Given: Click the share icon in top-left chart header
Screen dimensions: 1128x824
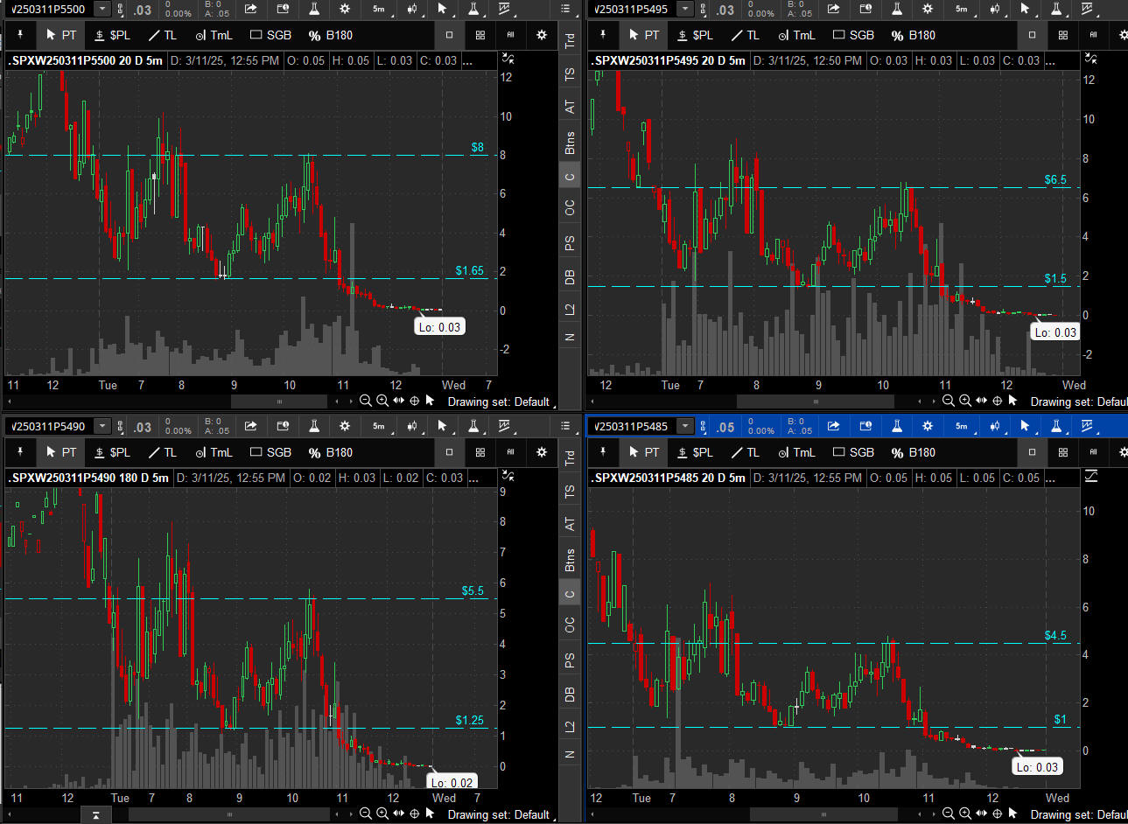Looking at the screenshot, I should click(251, 10).
